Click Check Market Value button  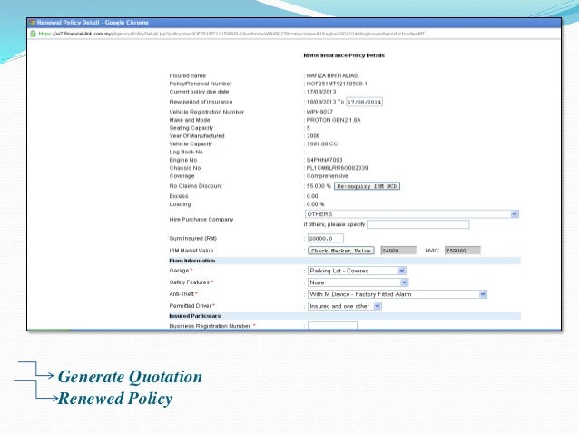[x=341, y=251]
